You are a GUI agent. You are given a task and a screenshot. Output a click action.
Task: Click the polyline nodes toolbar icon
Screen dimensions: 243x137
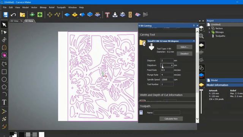coord(57,15)
